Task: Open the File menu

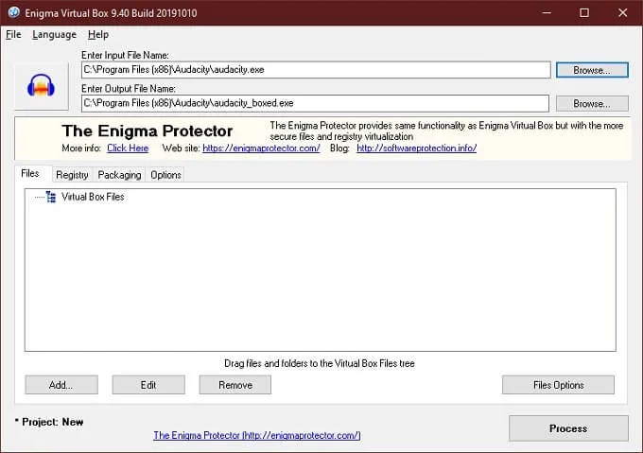Action: [x=13, y=34]
